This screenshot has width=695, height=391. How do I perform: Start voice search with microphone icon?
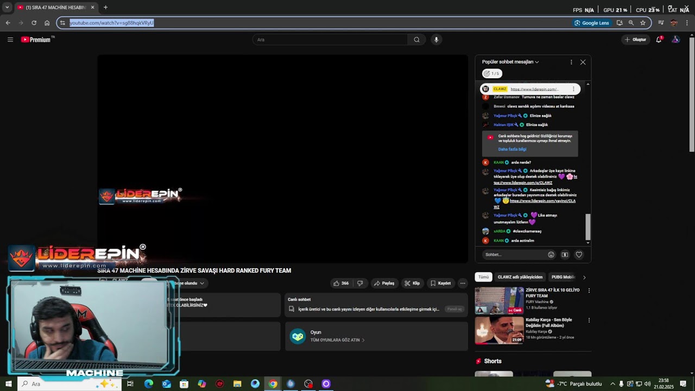click(436, 40)
